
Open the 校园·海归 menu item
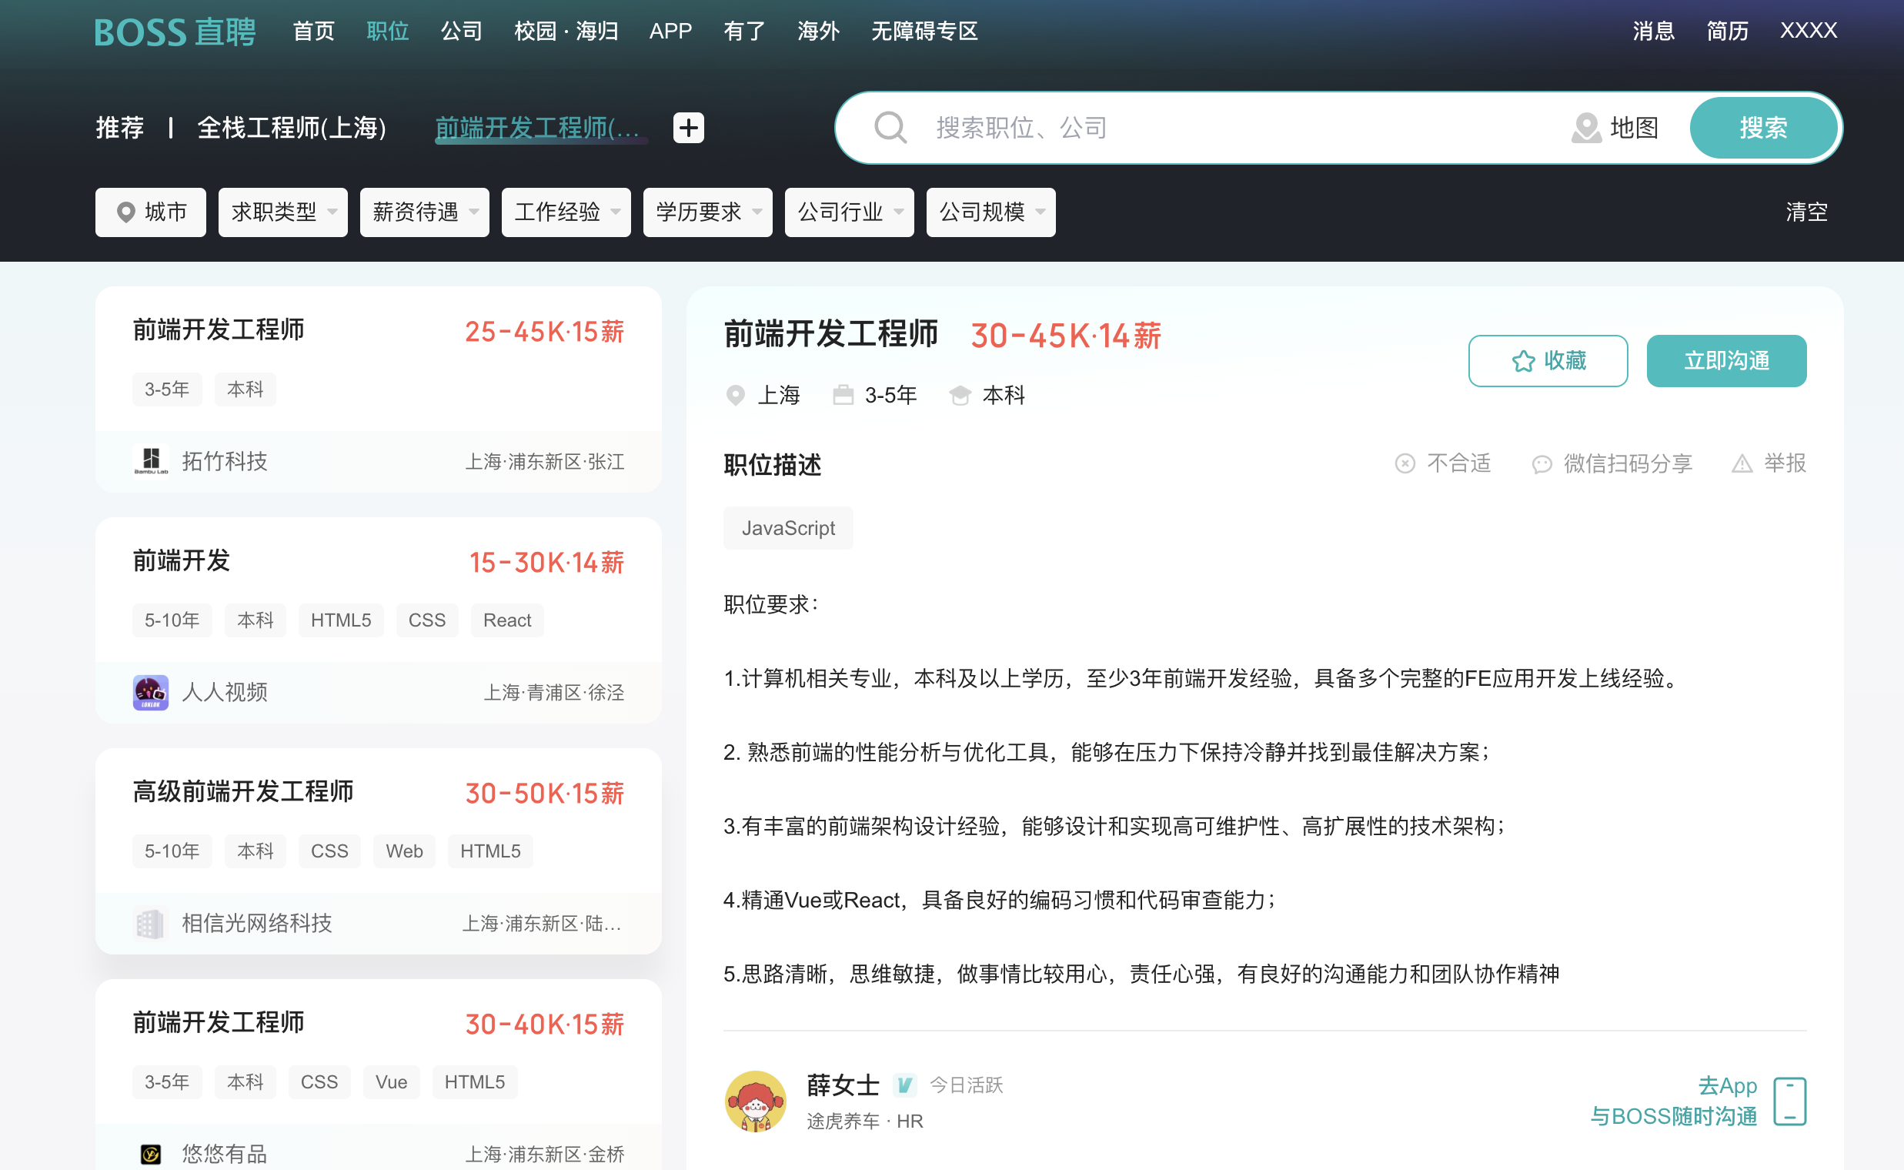[x=566, y=32]
